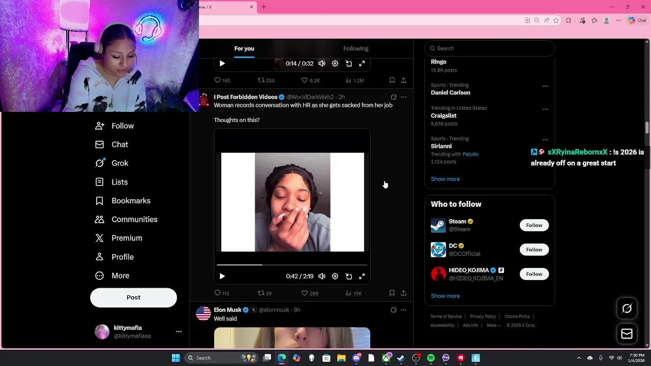Open options for Sirianni trend

[545, 140]
